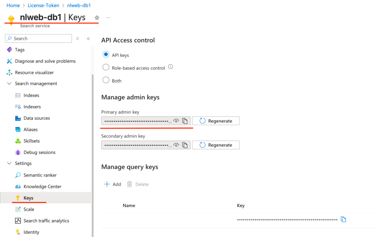Copy the secondary admin key to clipboard
The height and width of the screenshot is (237, 376).
(185, 145)
